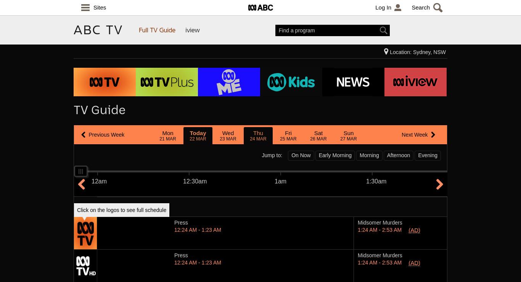
Task: Click Next Week text link
Action: 415,135
